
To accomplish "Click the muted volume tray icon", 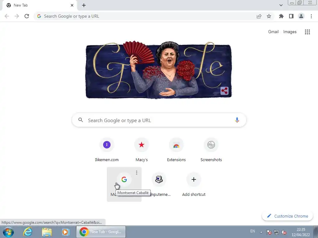I will (284, 232).
